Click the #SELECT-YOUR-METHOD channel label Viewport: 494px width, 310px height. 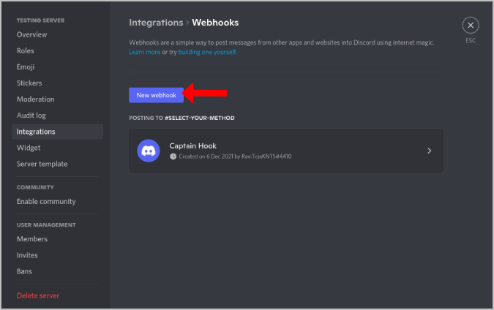point(199,118)
